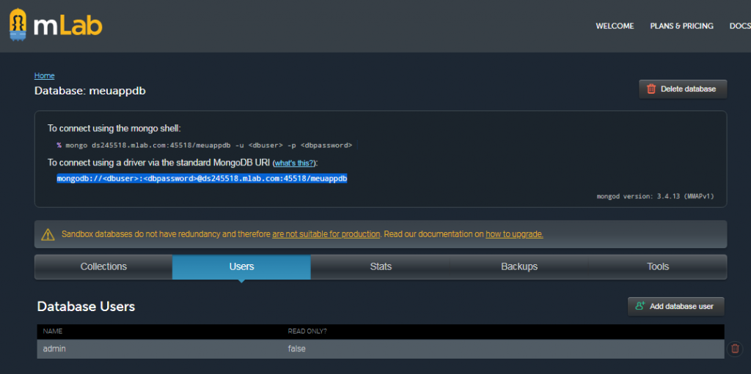The width and height of the screenshot is (751, 374).
Task: Select the Users tab
Action: tap(241, 267)
